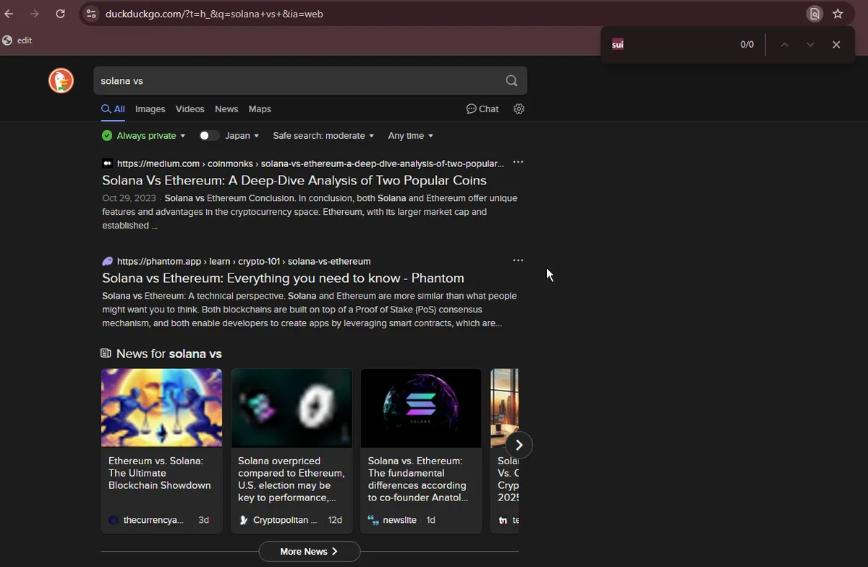Expand the Always private dropdown
This screenshot has height=567, width=868.
[x=145, y=136]
